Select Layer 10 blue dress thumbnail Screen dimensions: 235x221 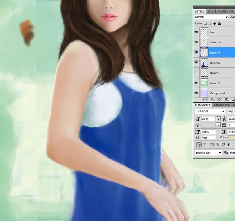point(204,63)
